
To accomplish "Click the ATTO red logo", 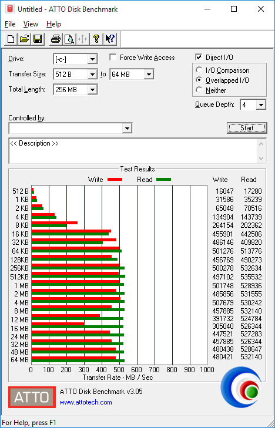I will tap(32, 397).
